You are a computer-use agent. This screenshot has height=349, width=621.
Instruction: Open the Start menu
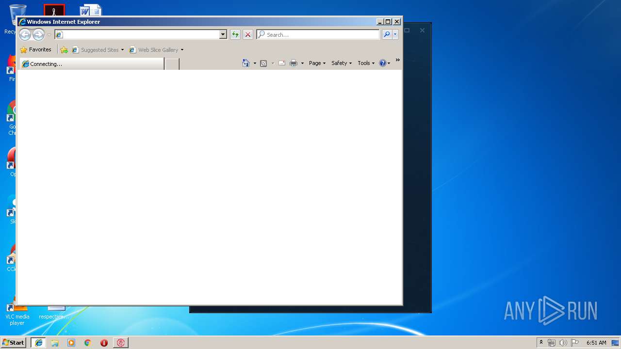pos(13,342)
